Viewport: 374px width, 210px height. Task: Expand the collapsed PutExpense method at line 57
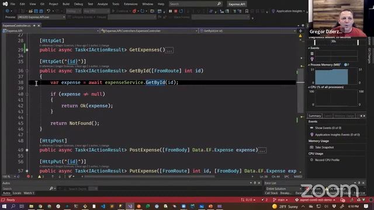coord(27,171)
